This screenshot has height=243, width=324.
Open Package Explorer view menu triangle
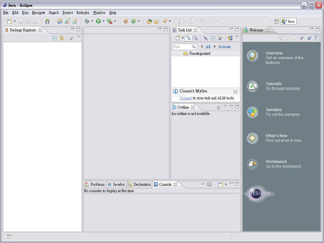[78, 37]
